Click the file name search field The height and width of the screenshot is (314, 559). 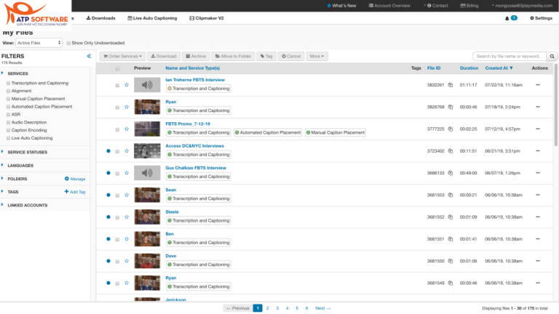509,56
